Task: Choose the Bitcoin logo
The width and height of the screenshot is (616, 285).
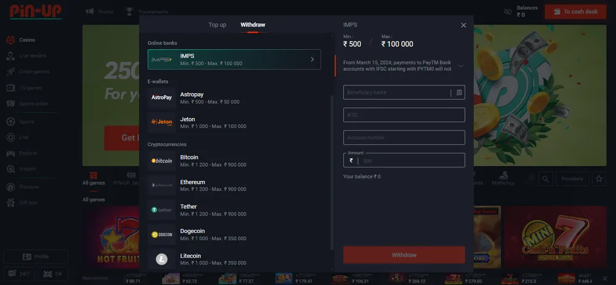Action: (161, 161)
